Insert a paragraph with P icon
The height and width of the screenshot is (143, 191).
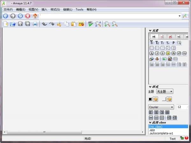pos(173,43)
